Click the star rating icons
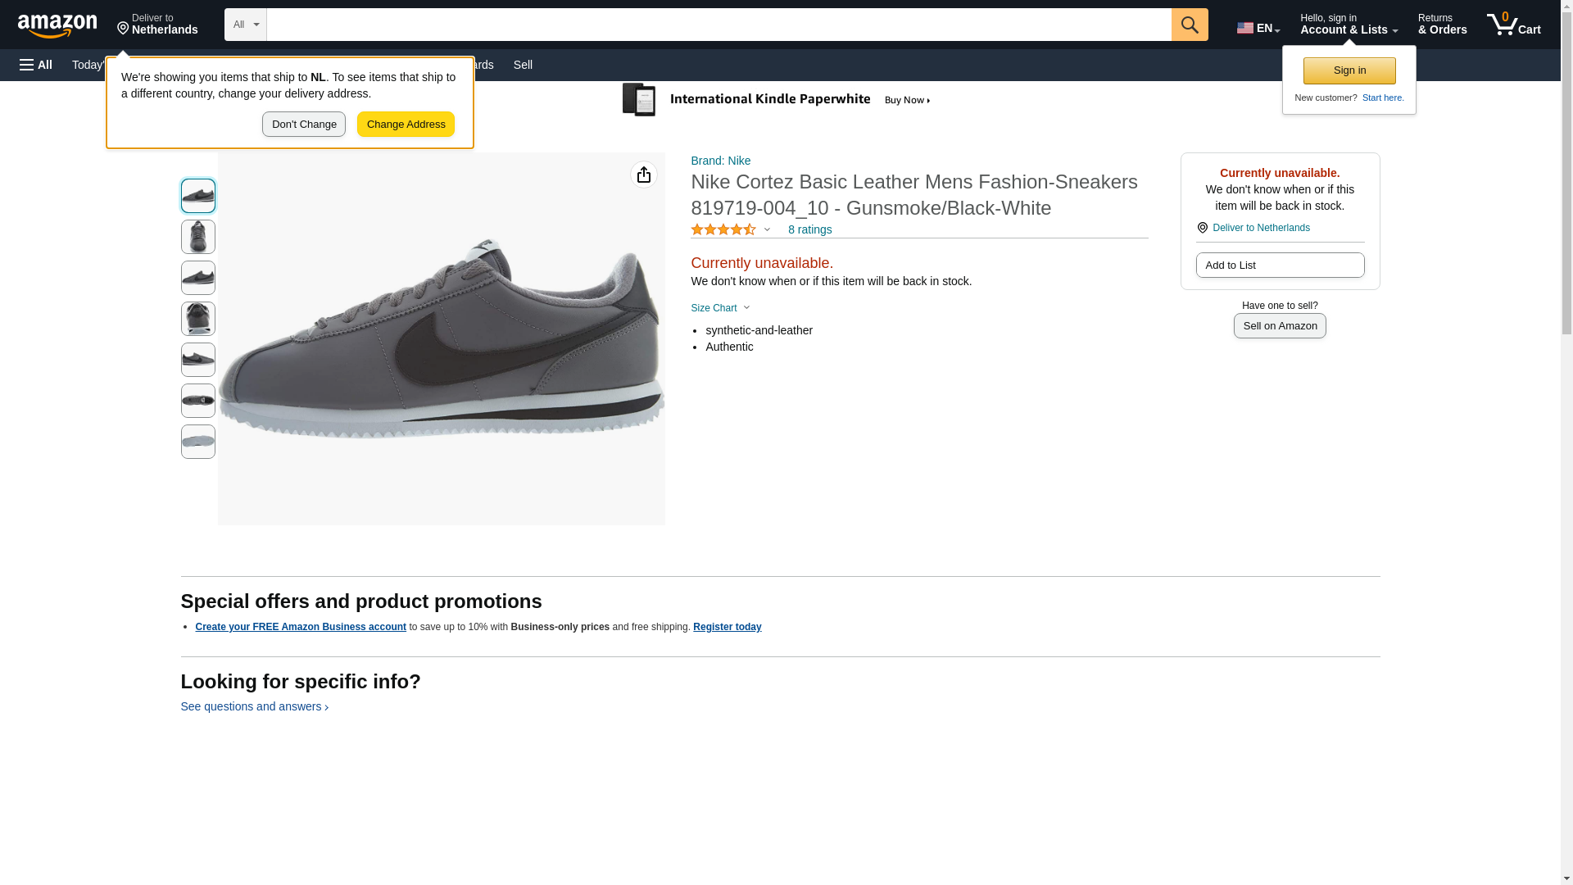The image size is (1573, 885). coord(723,230)
